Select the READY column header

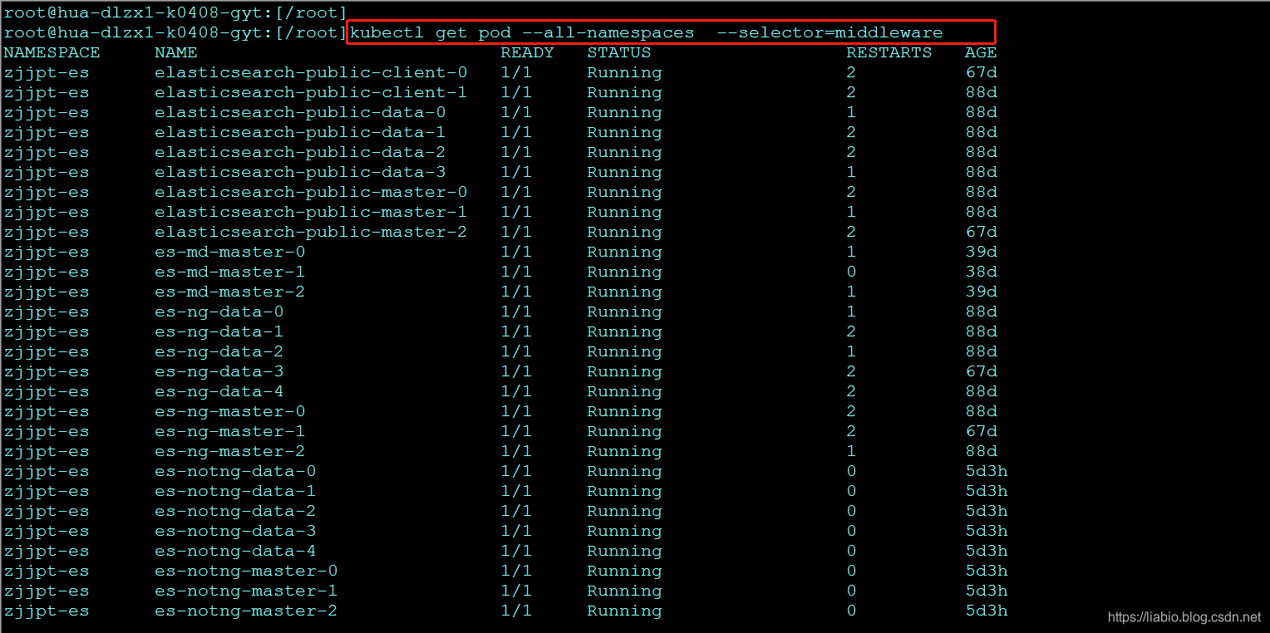point(527,52)
